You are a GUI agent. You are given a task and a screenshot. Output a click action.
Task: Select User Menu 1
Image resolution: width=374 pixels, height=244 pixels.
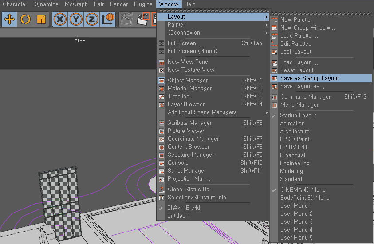[321, 206]
